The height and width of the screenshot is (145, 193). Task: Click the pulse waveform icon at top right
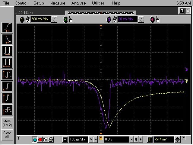[182, 11]
